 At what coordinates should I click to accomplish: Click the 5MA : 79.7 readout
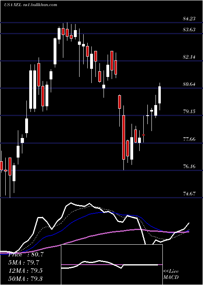[24, 263]
